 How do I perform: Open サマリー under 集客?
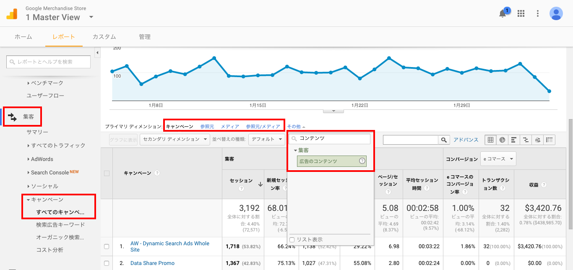[x=37, y=132]
